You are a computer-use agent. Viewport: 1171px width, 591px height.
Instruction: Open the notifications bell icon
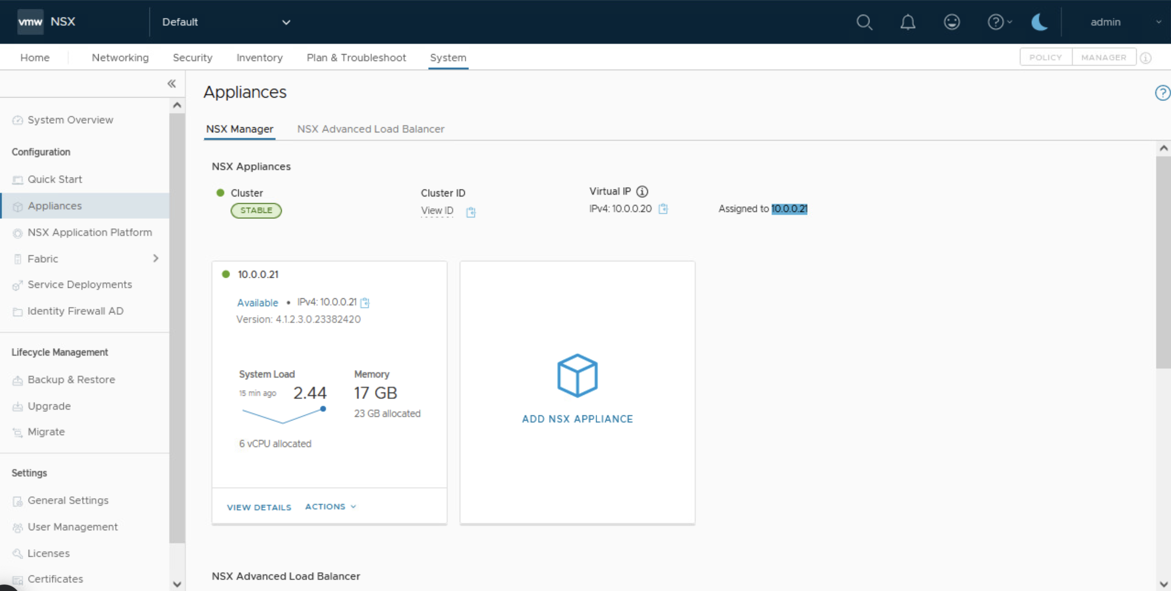[x=908, y=22]
